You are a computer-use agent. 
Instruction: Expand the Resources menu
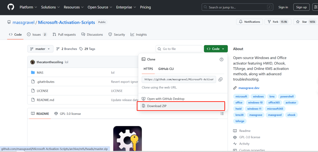click(74, 7)
